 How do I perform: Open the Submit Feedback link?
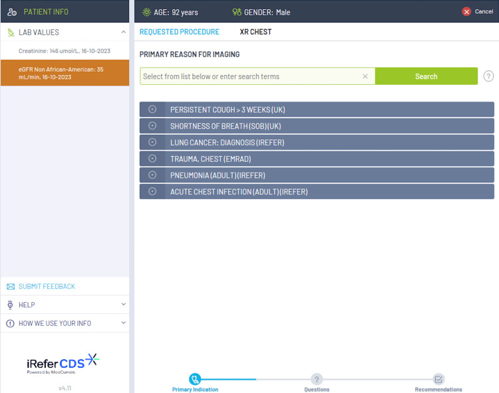coord(47,287)
